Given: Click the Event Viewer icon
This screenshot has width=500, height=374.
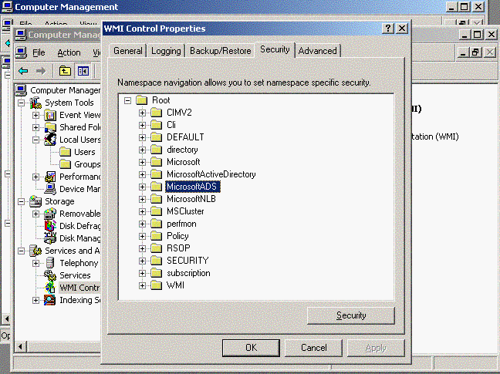Looking at the screenshot, I should 50,115.
